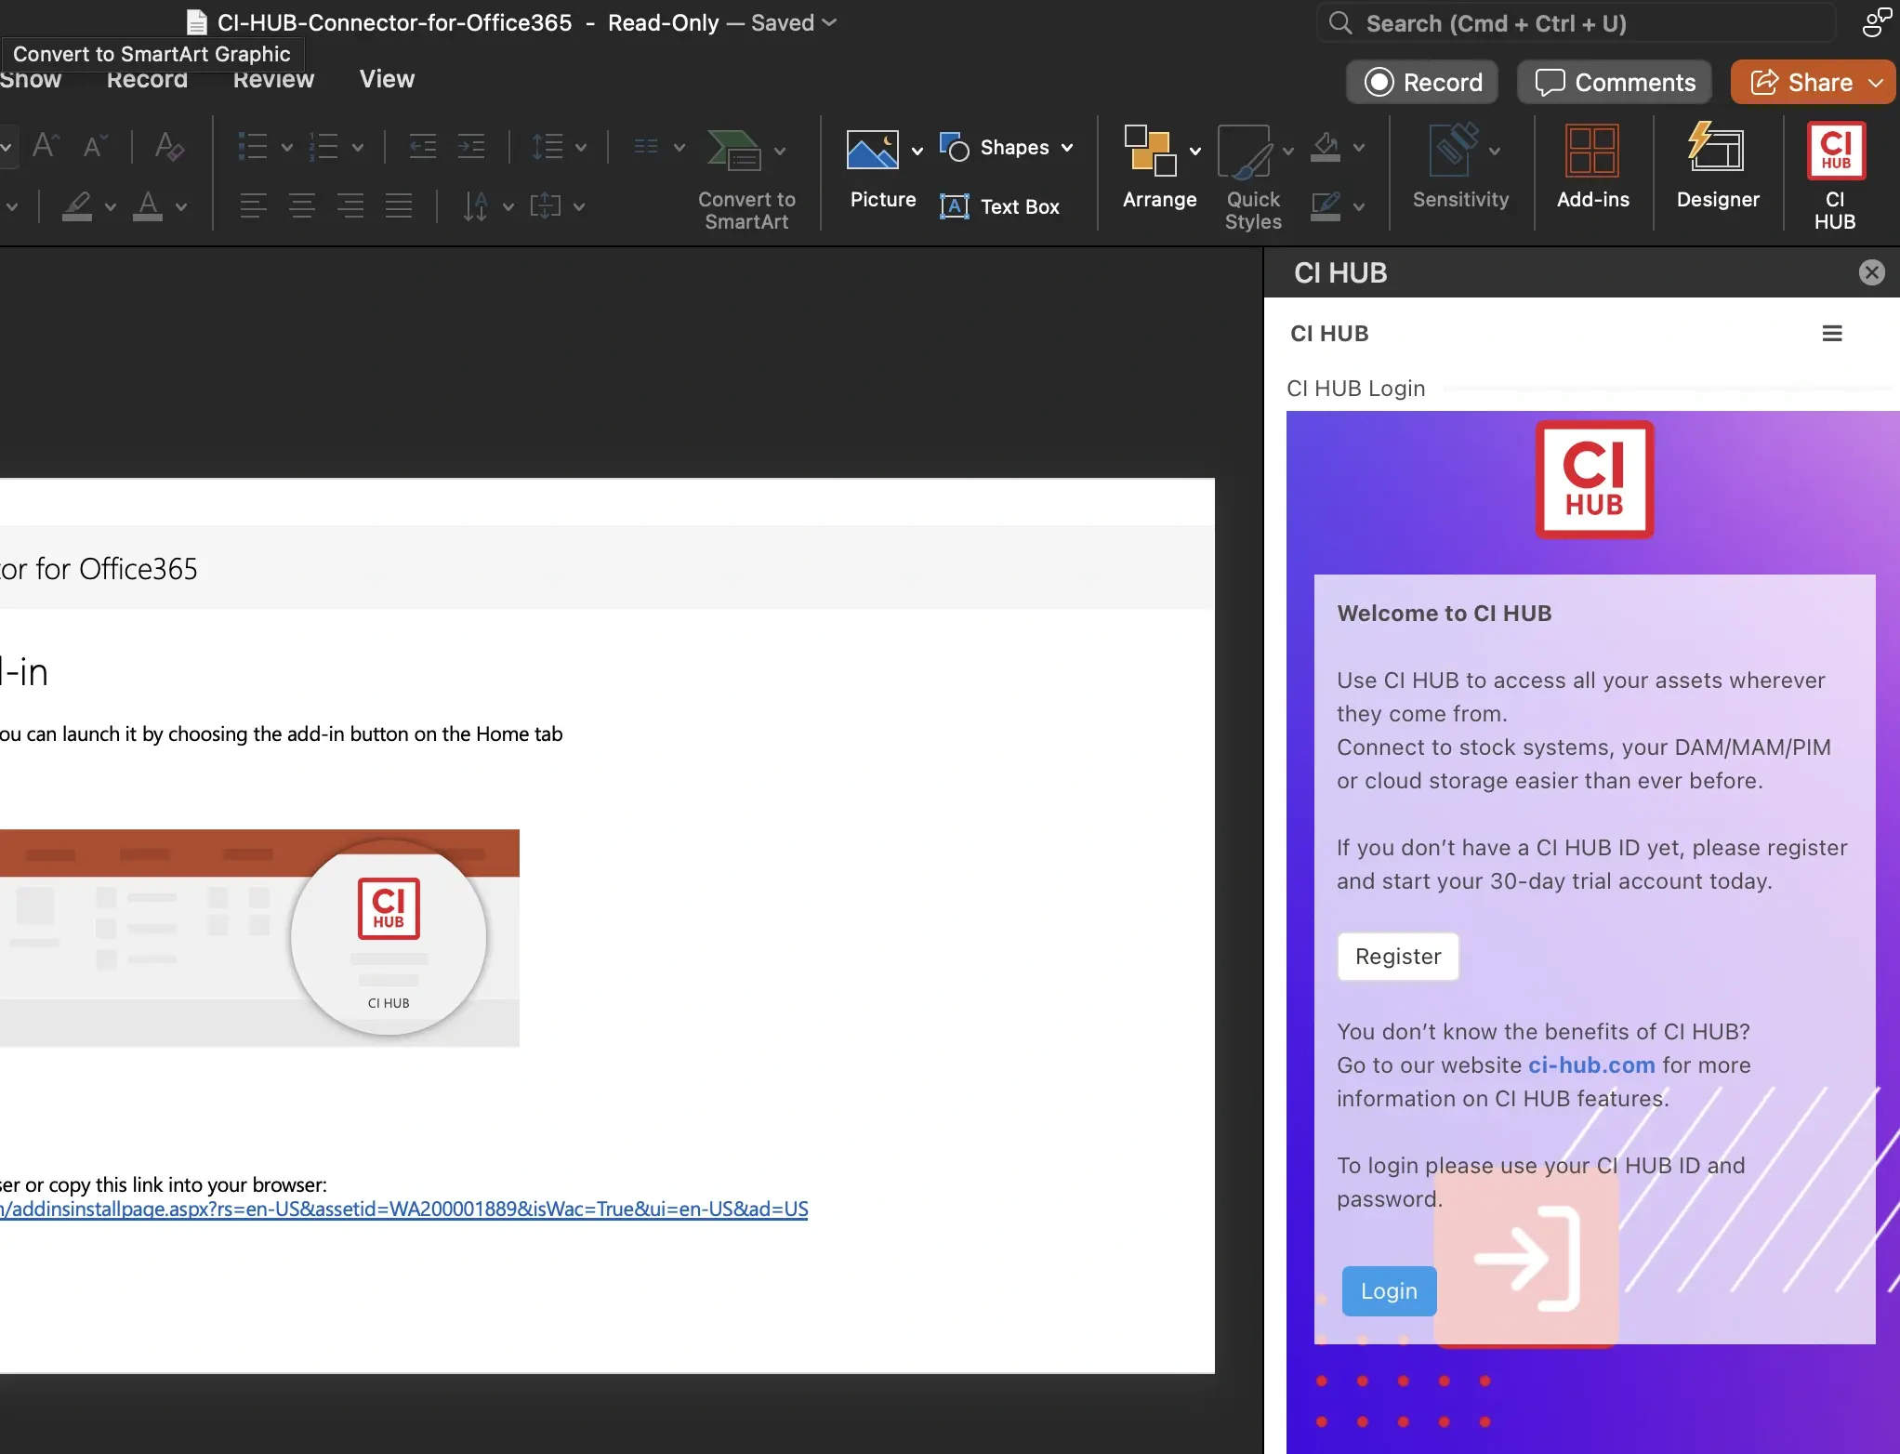Insert a Text Box
Screen dimensions: 1900x1454
[x=1000, y=206]
